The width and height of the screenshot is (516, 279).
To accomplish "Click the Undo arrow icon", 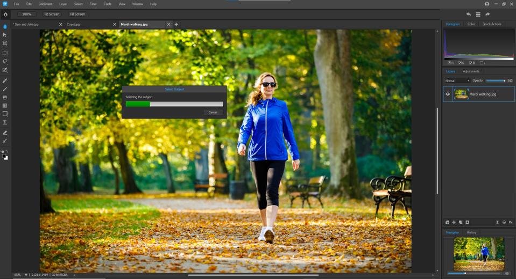I will click(x=468, y=14).
